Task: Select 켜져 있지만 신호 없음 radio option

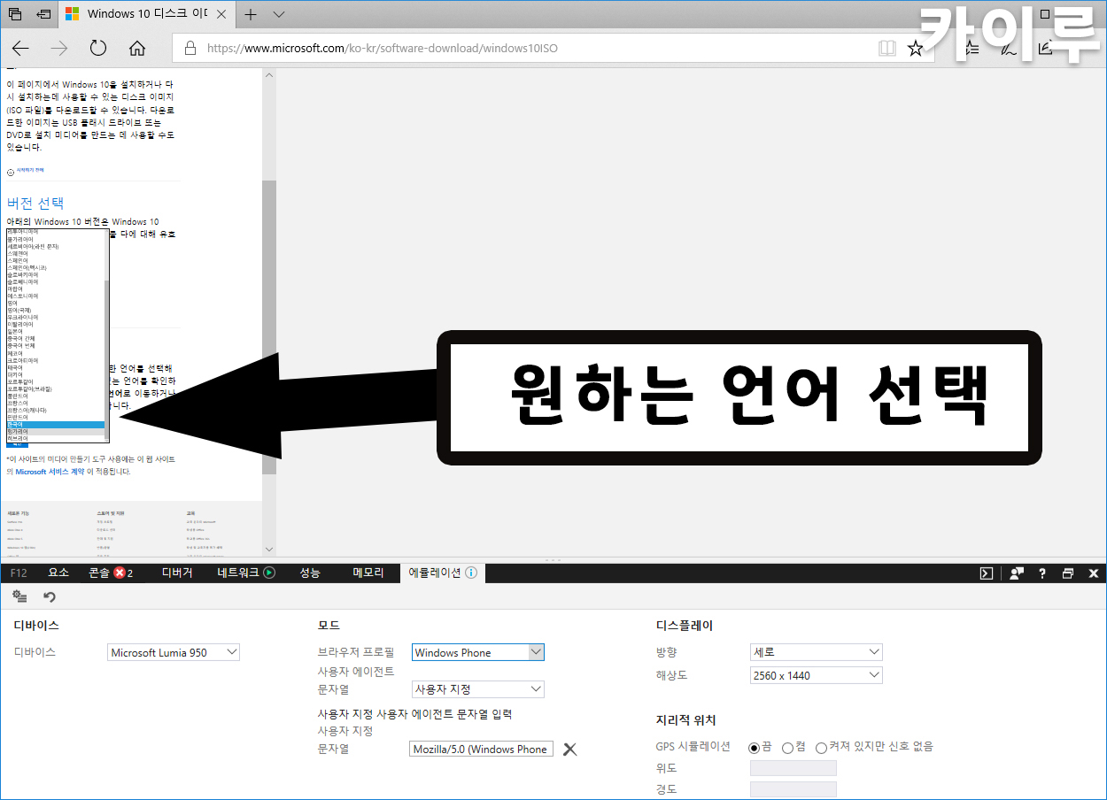Action: pos(821,747)
